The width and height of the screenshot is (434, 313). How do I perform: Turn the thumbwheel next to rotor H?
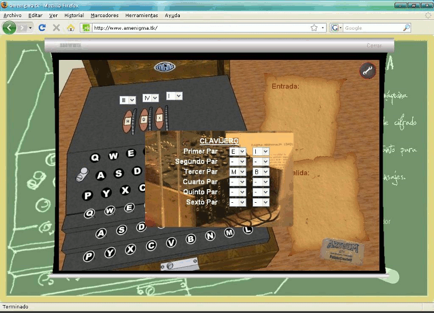134,122
